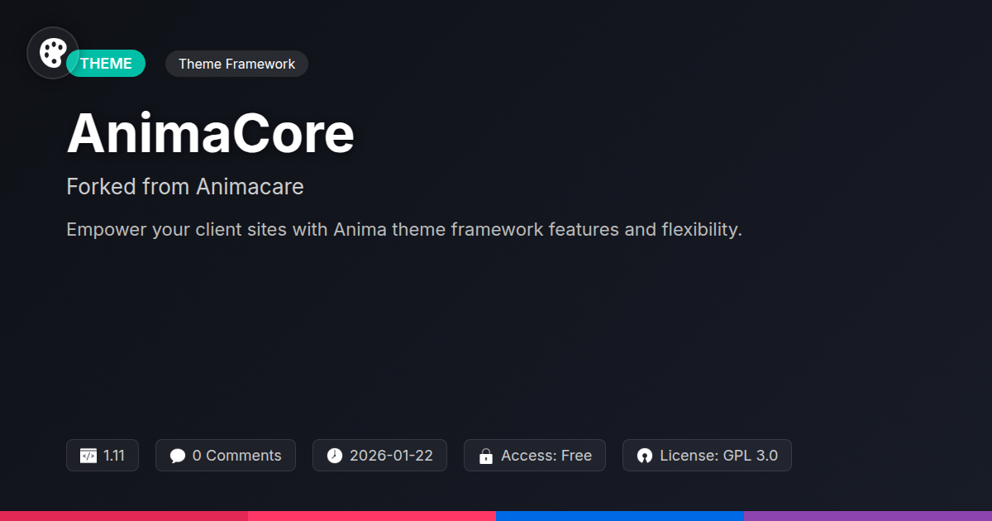This screenshot has width=992, height=521.
Task: Select the 2026-01-22 date text
Action: point(391,456)
